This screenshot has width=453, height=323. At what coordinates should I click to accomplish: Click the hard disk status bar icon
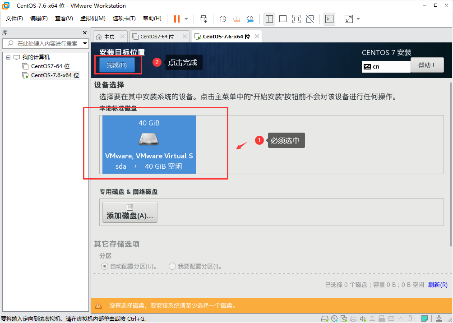click(325, 318)
